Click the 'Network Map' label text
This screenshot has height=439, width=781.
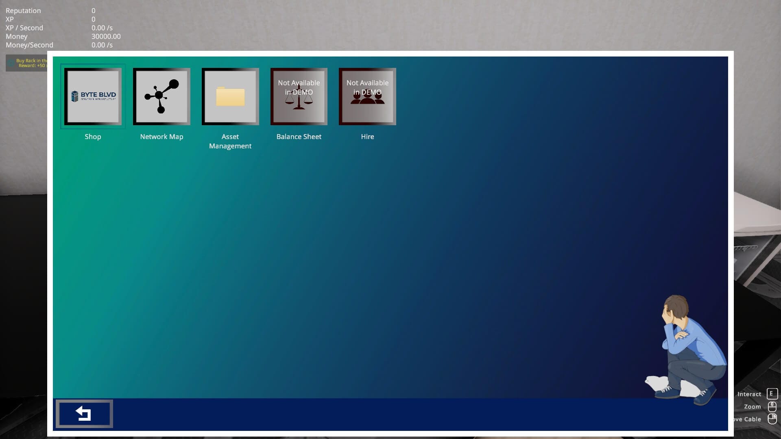(x=161, y=137)
